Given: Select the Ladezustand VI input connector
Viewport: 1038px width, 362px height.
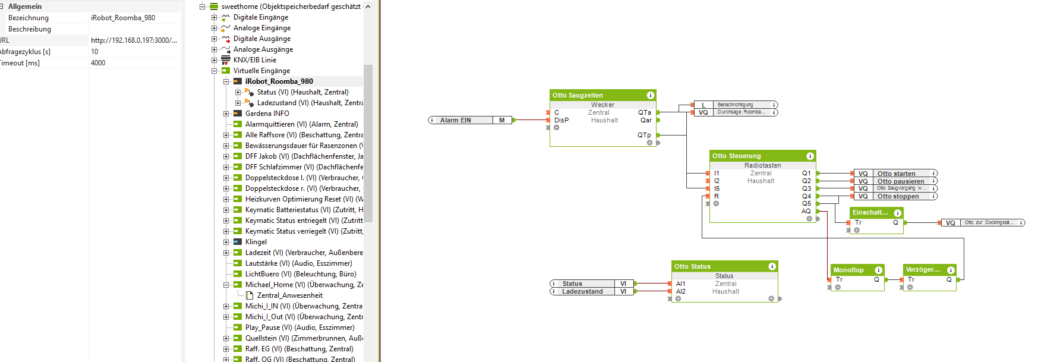Looking at the screenshot, I should click(592, 291).
